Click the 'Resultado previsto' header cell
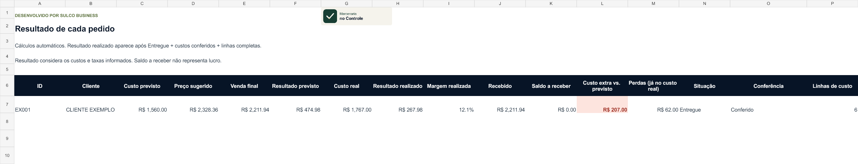This screenshot has width=858, height=164. pyautogui.click(x=295, y=86)
